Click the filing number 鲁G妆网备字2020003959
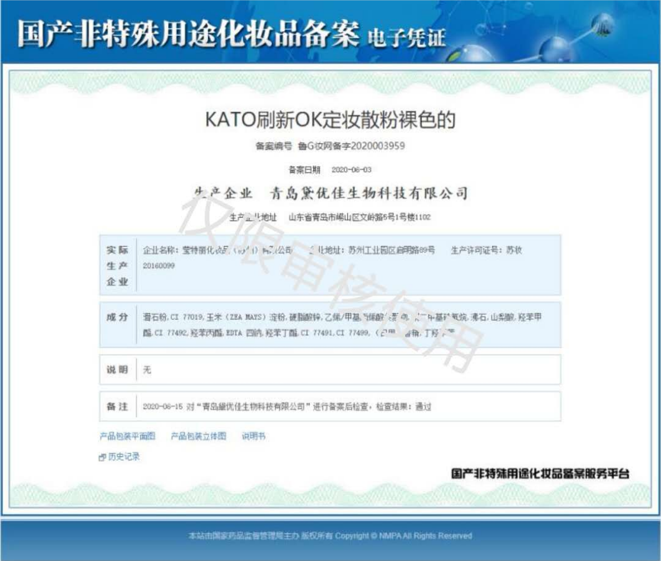The height and width of the screenshot is (561, 661). (351, 146)
